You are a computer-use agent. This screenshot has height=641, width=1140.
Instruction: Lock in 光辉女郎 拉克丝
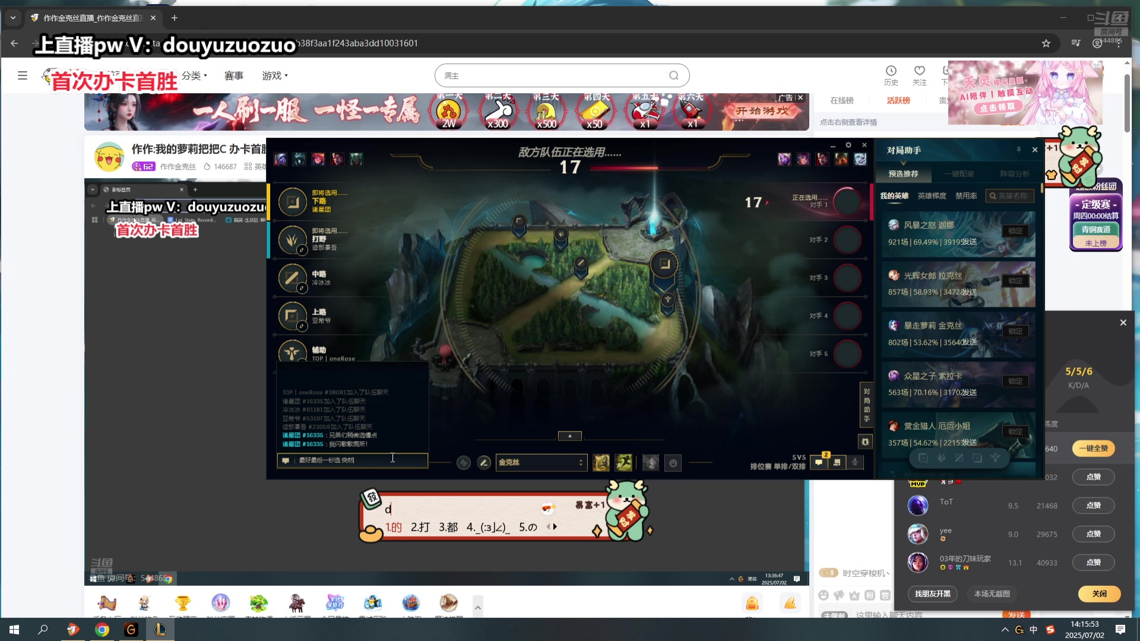(x=1015, y=281)
